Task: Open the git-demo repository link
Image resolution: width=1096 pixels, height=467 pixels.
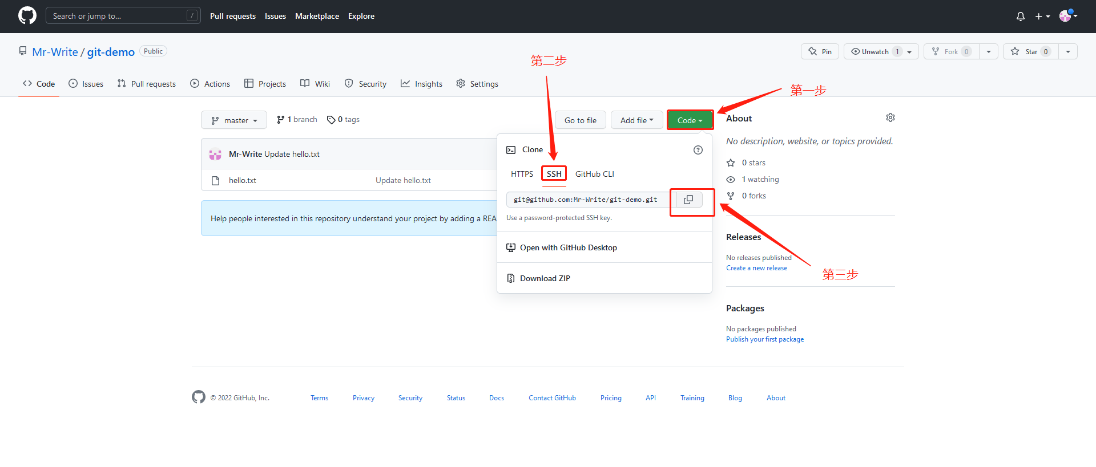Action: 111,52
